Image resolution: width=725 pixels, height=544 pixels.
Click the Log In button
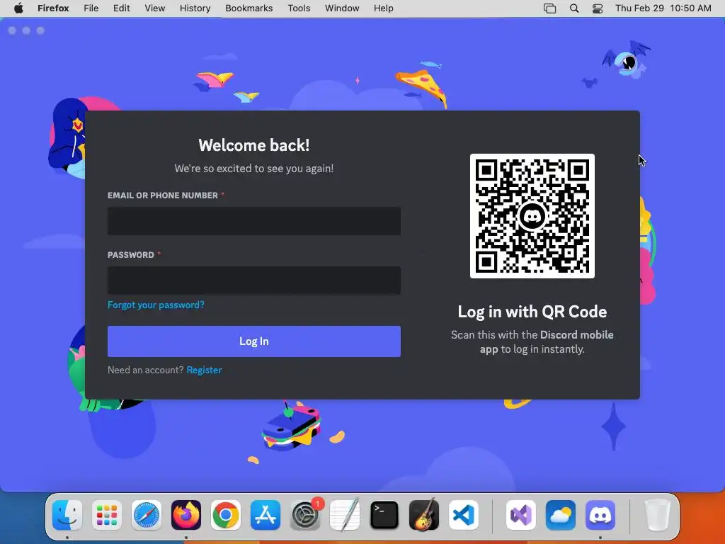[254, 341]
